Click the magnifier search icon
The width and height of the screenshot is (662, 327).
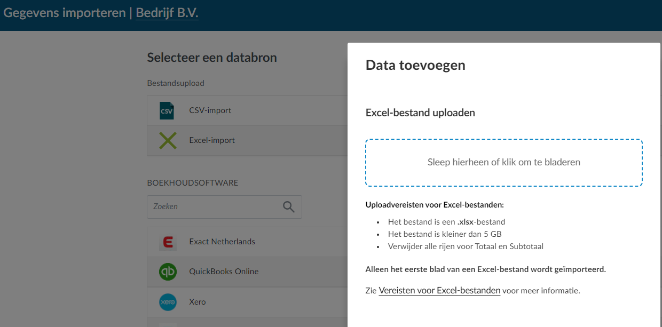click(x=289, y=207)
